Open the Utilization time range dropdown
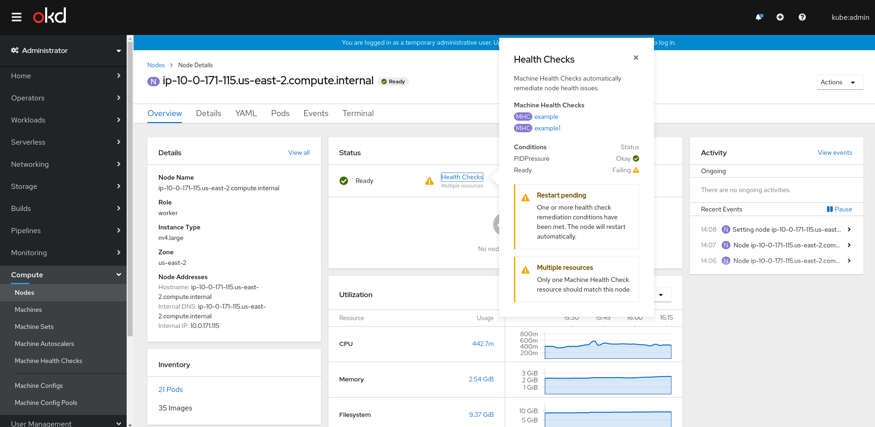The height and width of the screenshot is (427, 875). pos(661,295)
